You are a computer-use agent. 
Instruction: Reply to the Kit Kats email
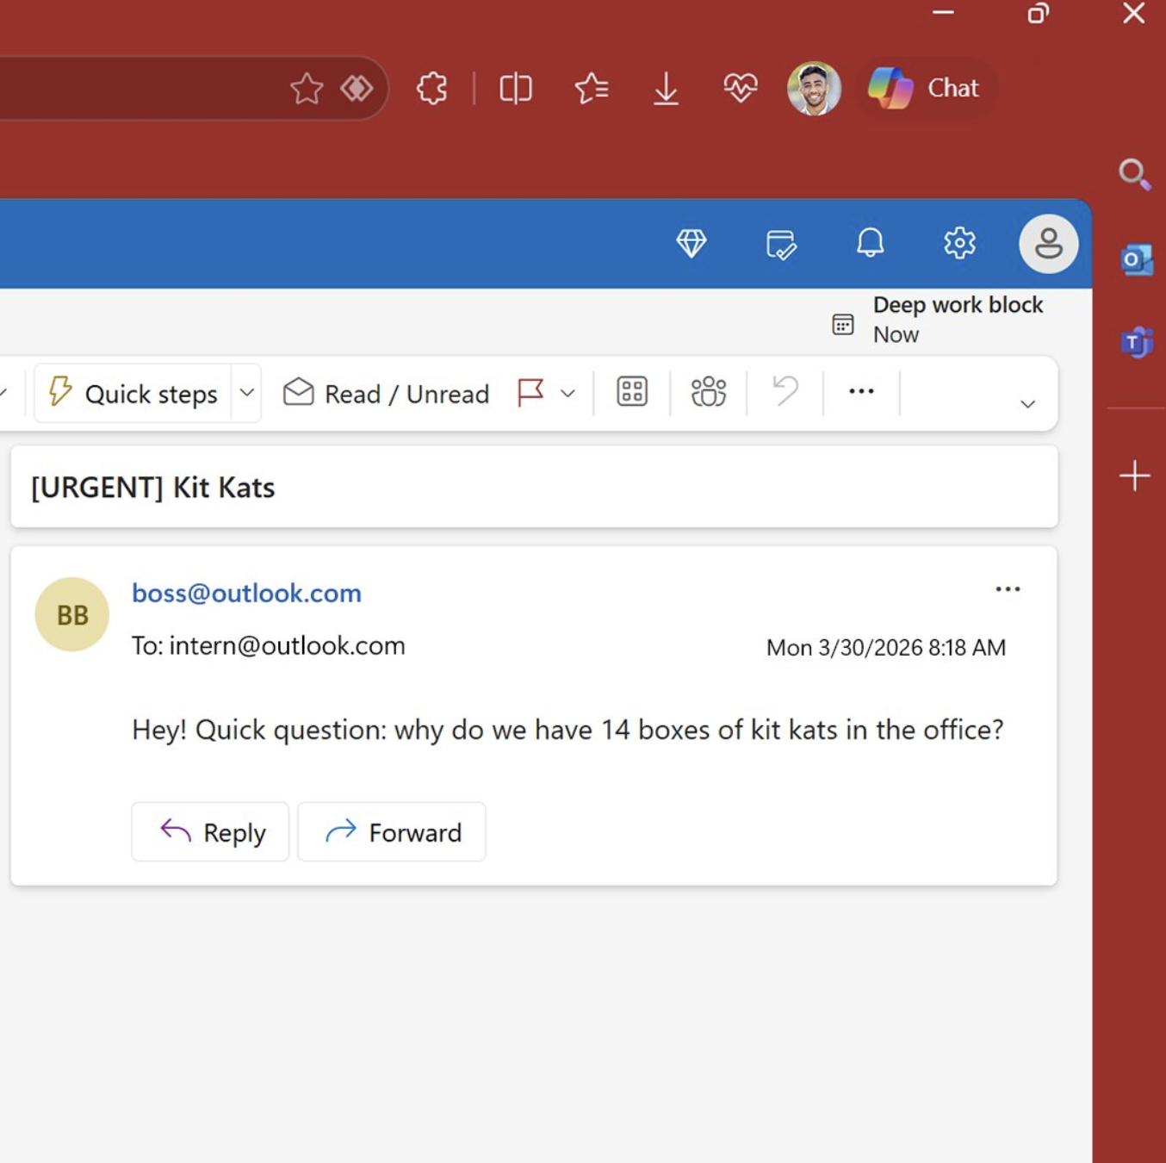[211, 832]
